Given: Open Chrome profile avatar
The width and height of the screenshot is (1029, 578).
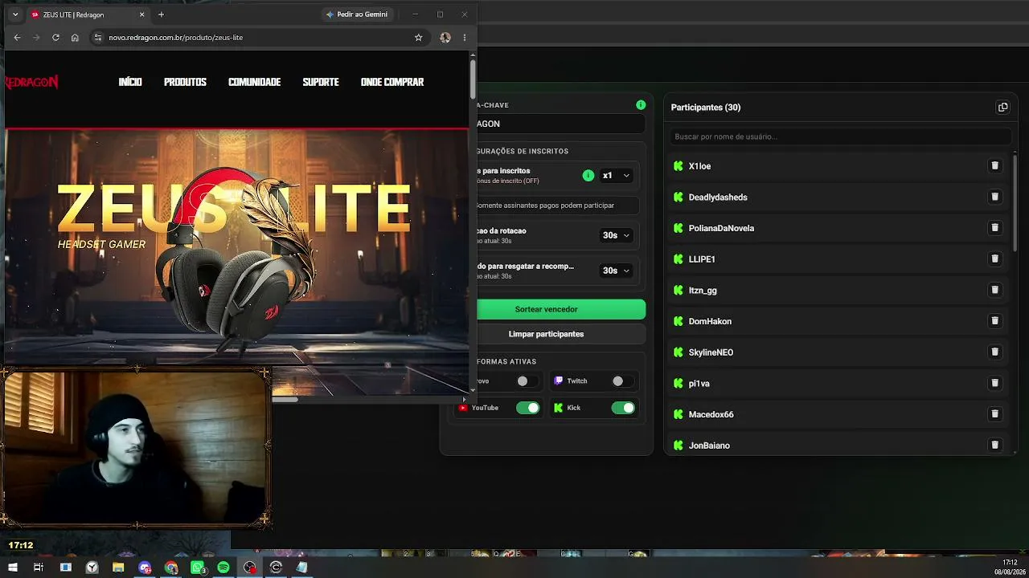Looking at the screenshot, I should point(445,38).
